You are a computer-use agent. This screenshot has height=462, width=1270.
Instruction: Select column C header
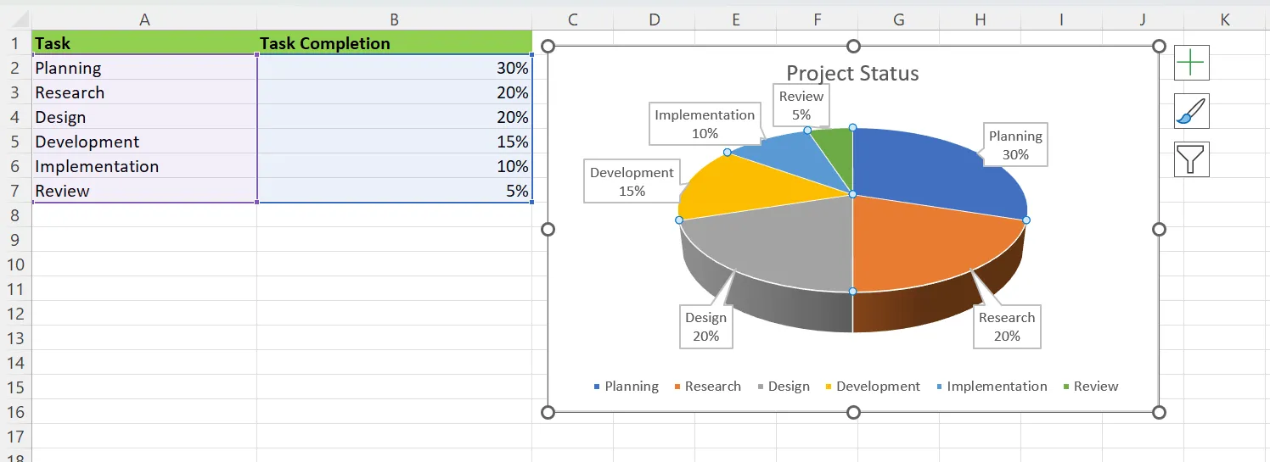[x=573, y=19]
